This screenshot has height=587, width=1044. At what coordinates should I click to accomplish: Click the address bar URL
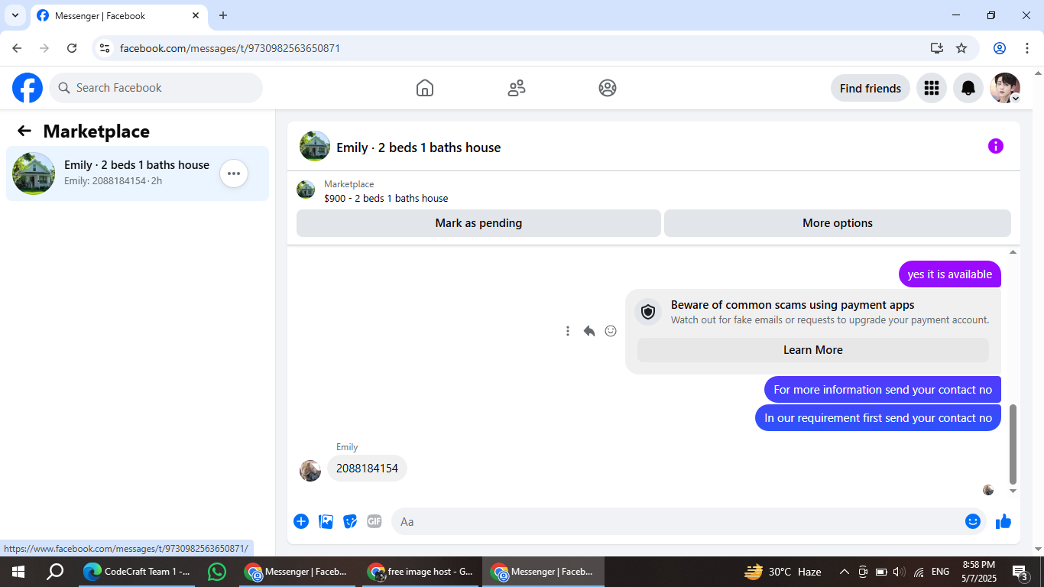230,48
